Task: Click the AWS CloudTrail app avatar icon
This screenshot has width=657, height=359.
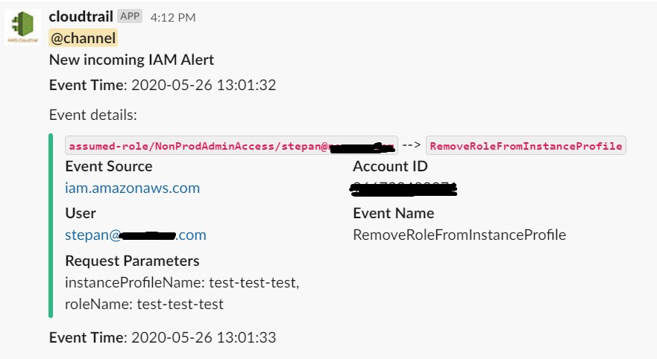Action: click(x=22, y=27)
